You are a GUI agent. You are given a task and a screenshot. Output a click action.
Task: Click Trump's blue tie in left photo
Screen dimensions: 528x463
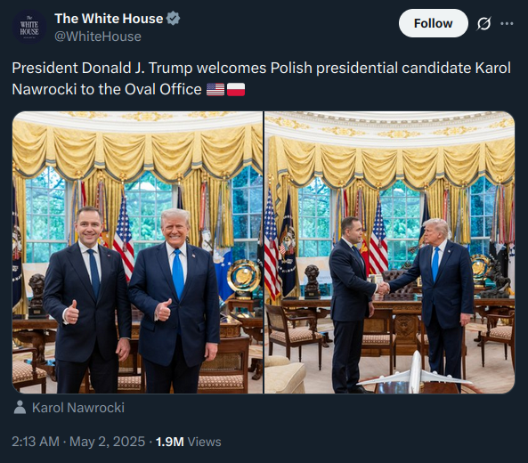point(178,273)
